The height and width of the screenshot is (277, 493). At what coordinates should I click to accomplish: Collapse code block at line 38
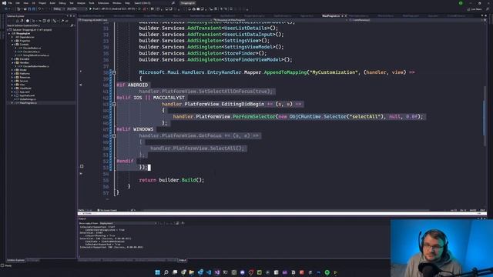pyautogui.click(x=114, y=72)
